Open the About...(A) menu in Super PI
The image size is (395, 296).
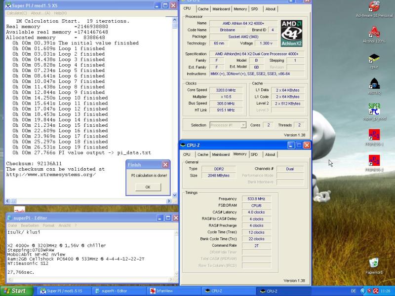click(40, 13)
